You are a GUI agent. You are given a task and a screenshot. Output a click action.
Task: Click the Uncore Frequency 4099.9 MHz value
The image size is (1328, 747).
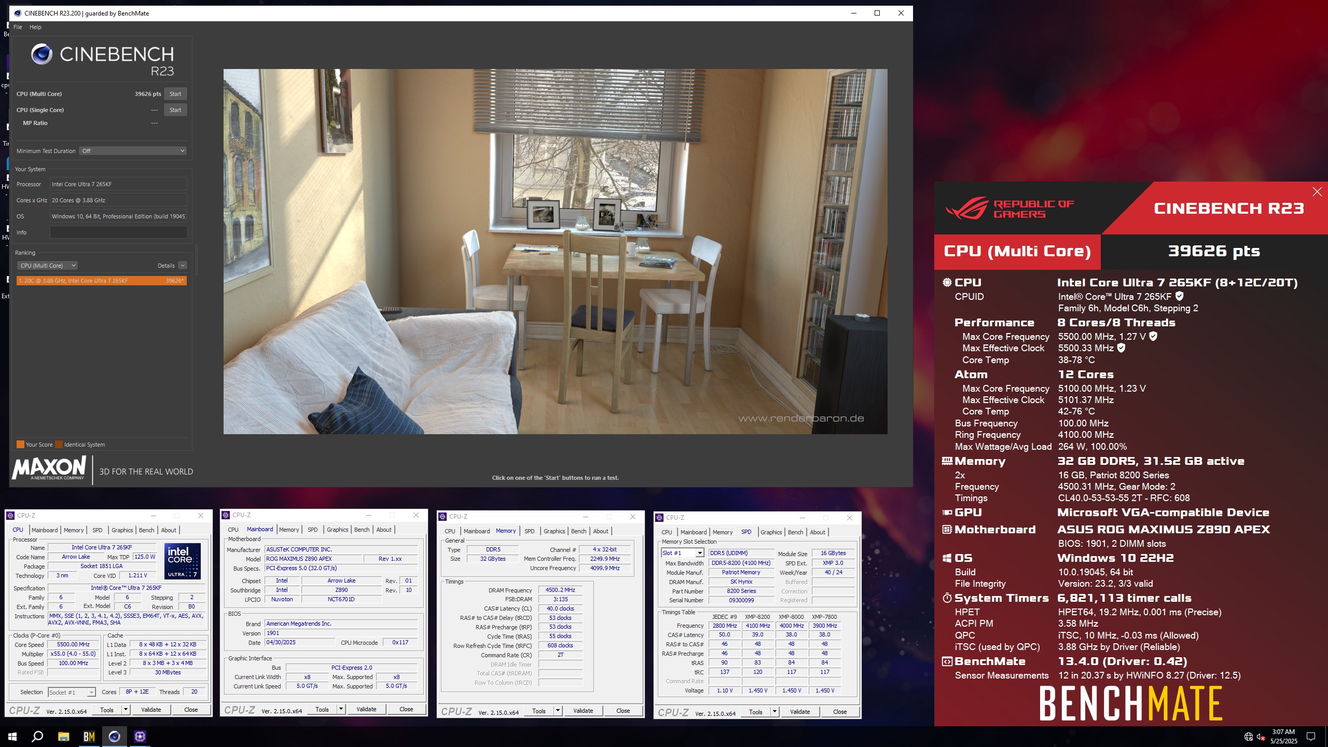click(605, 569)
